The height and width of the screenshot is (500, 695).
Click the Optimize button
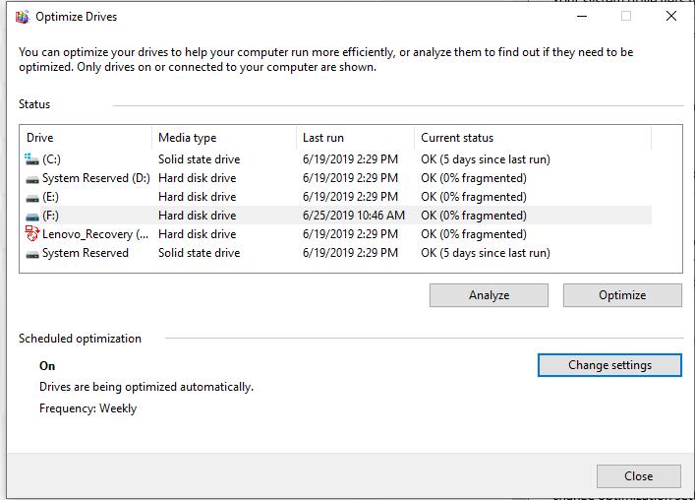point(622,295)
